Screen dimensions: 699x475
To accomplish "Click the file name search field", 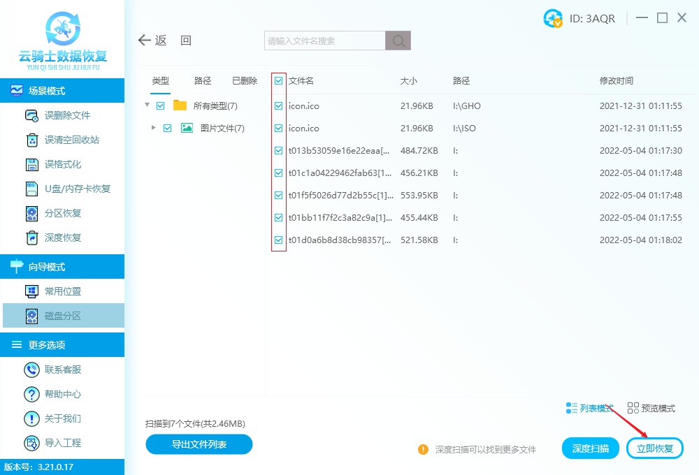I will pos(324,41).
